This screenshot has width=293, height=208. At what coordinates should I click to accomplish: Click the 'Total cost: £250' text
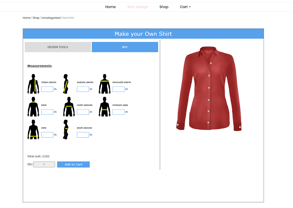(x=38, y=156)
